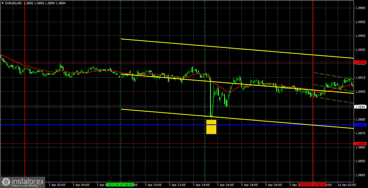
Task: Click the 7 Apr 20:05 time label
Action: 273,185
